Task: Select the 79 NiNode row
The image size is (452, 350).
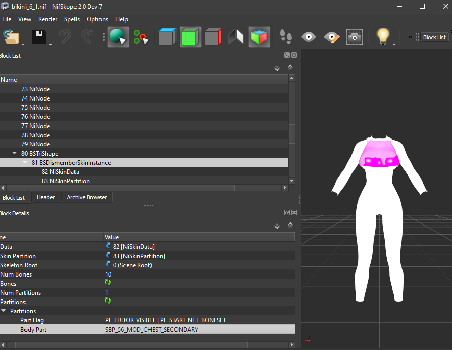Action: coord(144,144)
